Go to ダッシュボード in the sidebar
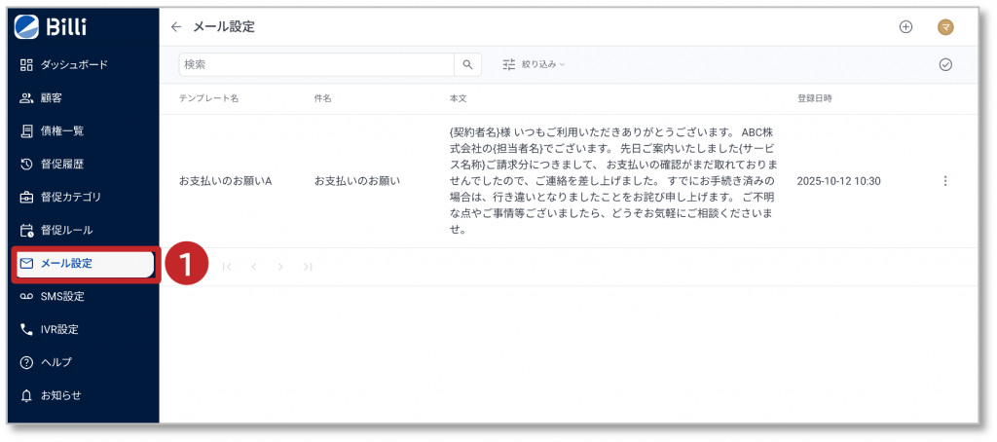The height and width of the screenshot is (442, 997). pyautogui.click(x=73, y=64)
